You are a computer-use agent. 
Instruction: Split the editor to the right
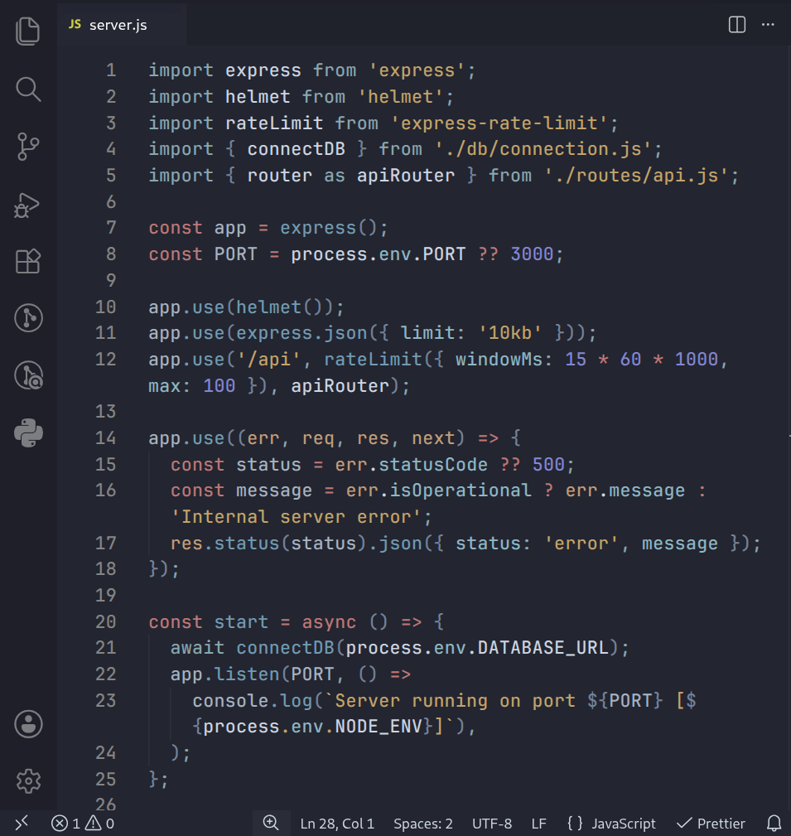tap(736, 25)
